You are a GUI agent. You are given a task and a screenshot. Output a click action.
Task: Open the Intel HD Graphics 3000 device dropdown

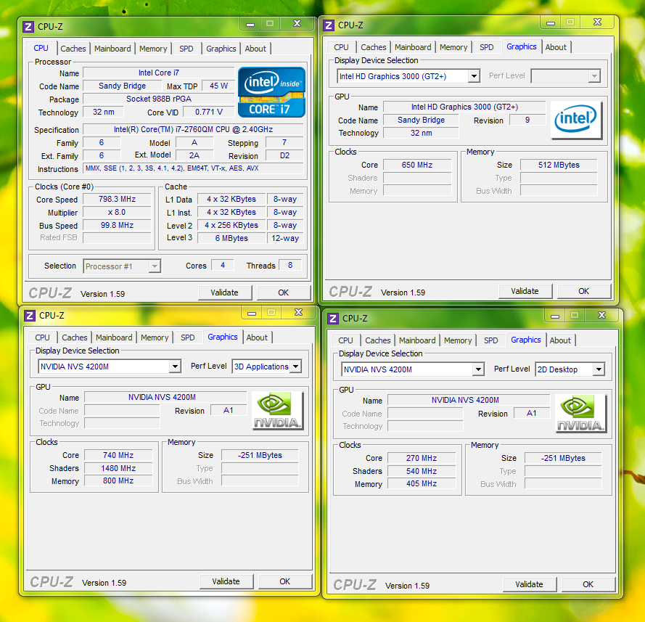coord(474,76)
